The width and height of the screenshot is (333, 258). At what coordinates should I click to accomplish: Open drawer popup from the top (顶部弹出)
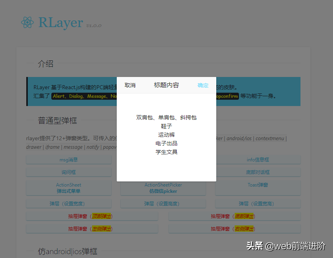pyautogui.click(x=92, y=216)
